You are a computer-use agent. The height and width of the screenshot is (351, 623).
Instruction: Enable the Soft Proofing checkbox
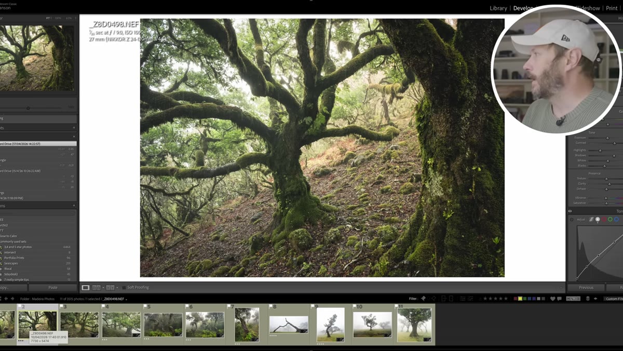[124, 288]
